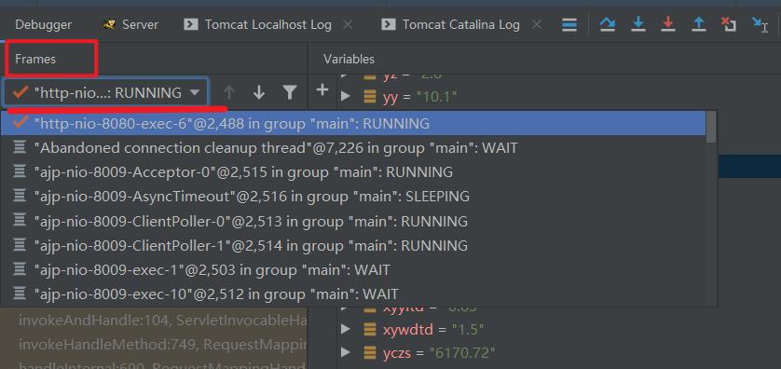Select the invokeAndHandle:104 stack frame
Image resolution: width=781 pixels, height=369 pixels.
162,321
